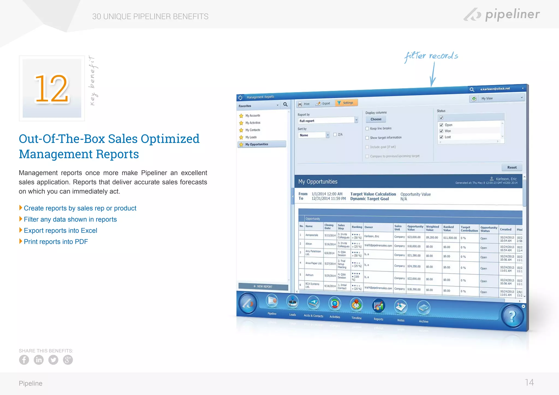Uncheck the Open status checkbox
Viewport: 559px width, 395px height.
441,125
